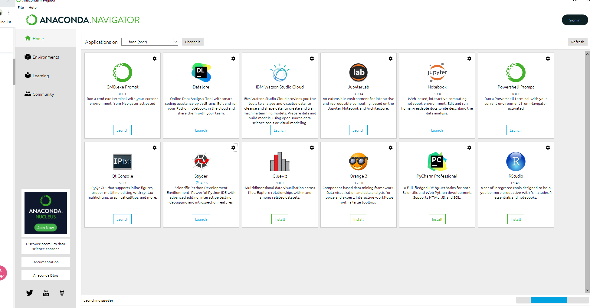Screen dimensions: 590x308
Task: Click the three-dot browser menu at left edge
Action: tap(9, 12)
